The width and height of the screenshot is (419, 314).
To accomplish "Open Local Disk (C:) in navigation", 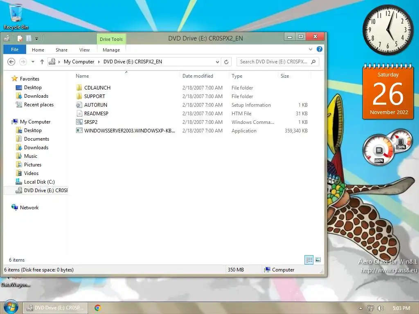I will (x=39, y=182).
